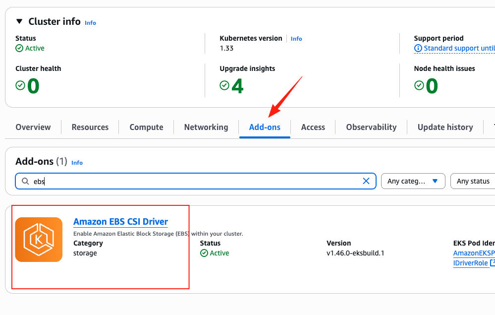Click the Node health issues checkmark icon
Screen dimensions: 495x315
click(x=419, y=85)
